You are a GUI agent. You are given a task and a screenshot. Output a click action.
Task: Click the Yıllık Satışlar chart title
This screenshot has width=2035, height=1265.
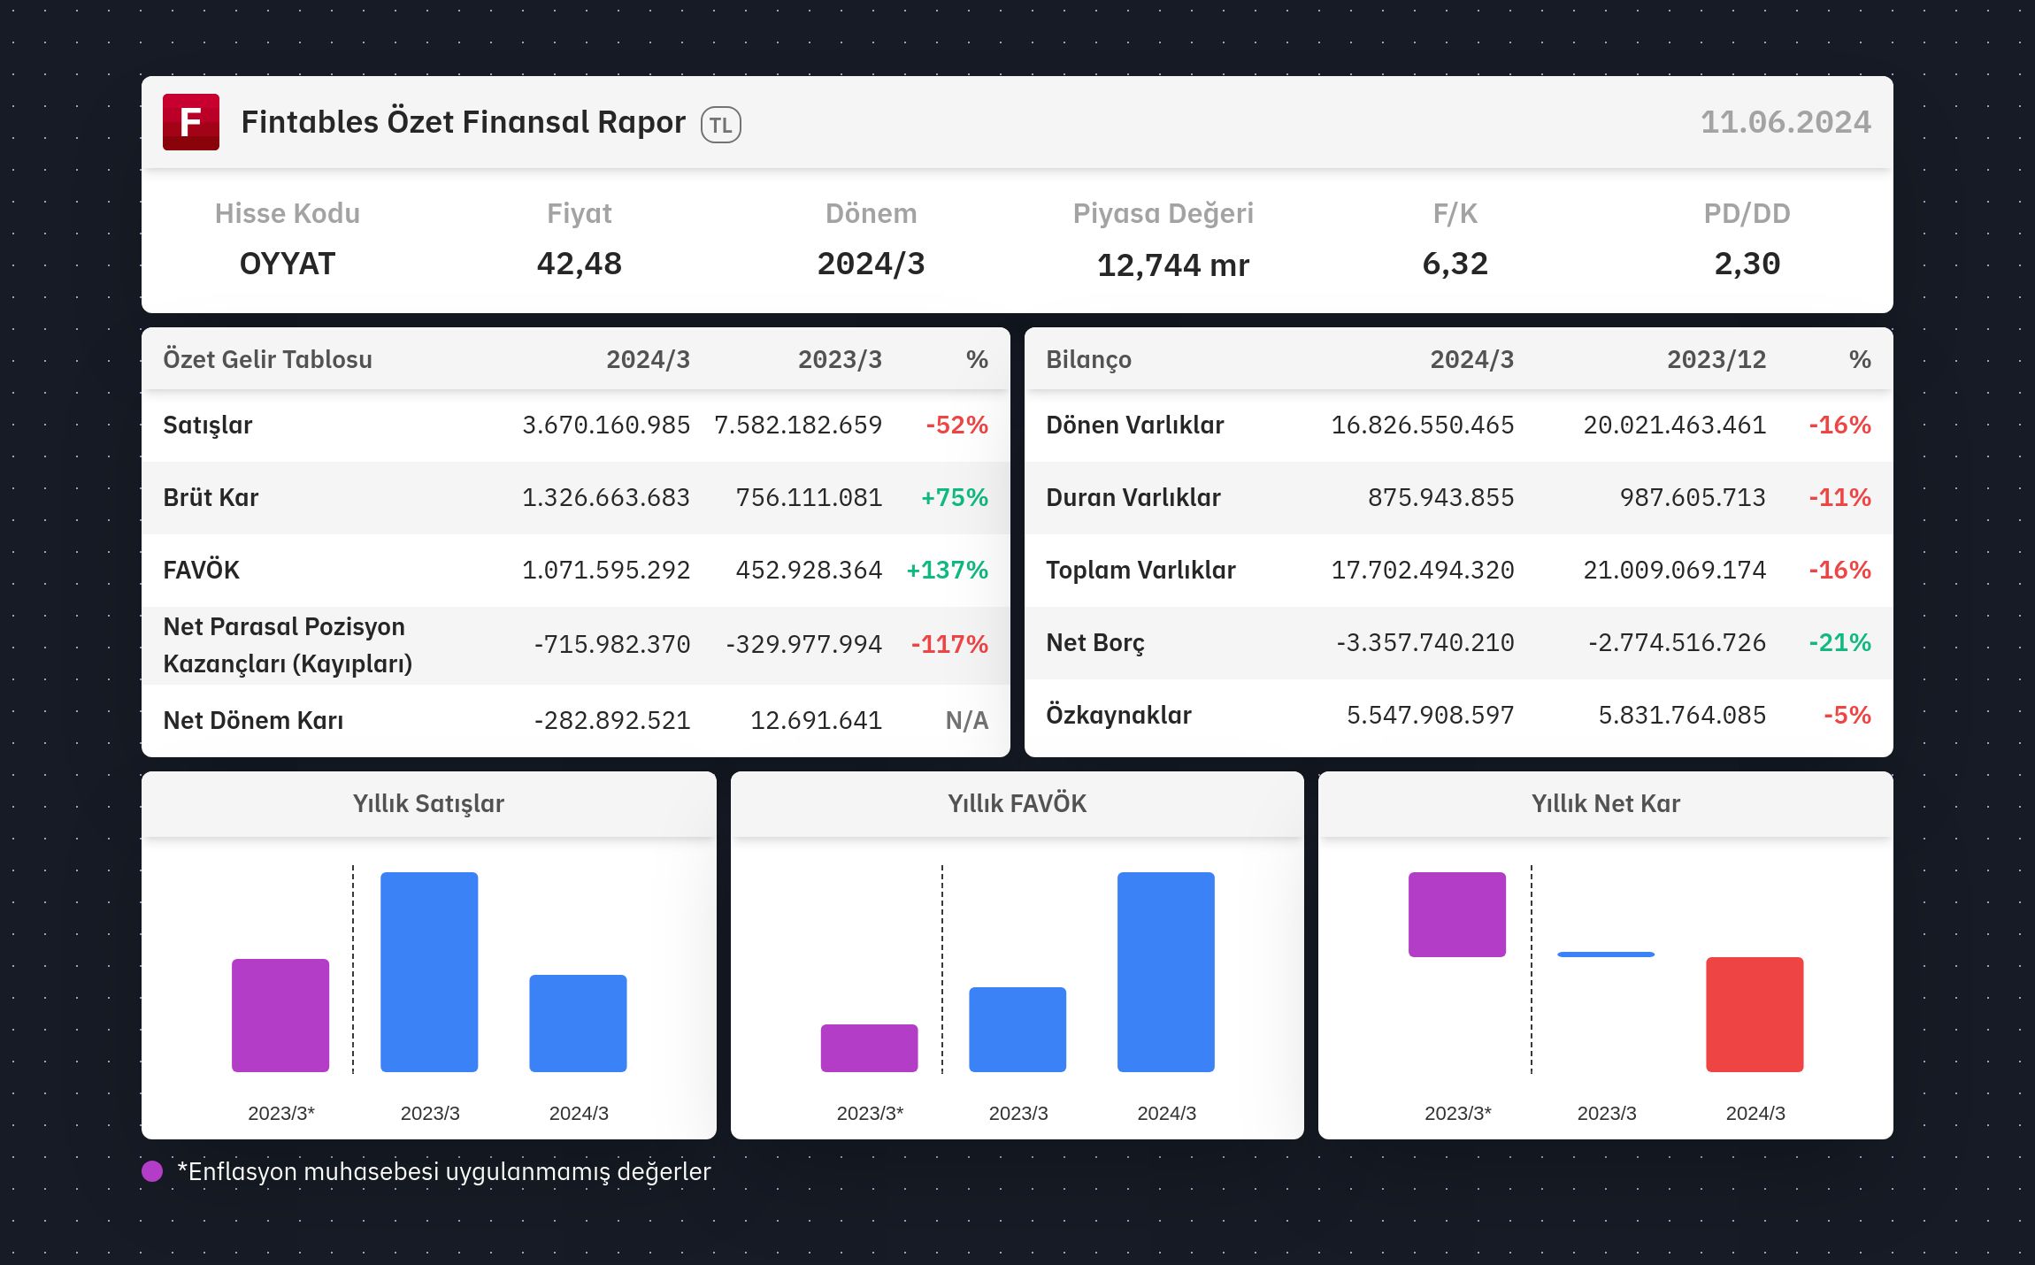coord(428,803)
